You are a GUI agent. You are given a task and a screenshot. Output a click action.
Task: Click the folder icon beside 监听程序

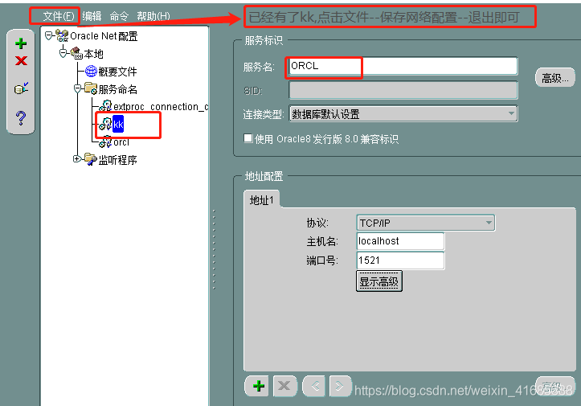click(91, 159)
